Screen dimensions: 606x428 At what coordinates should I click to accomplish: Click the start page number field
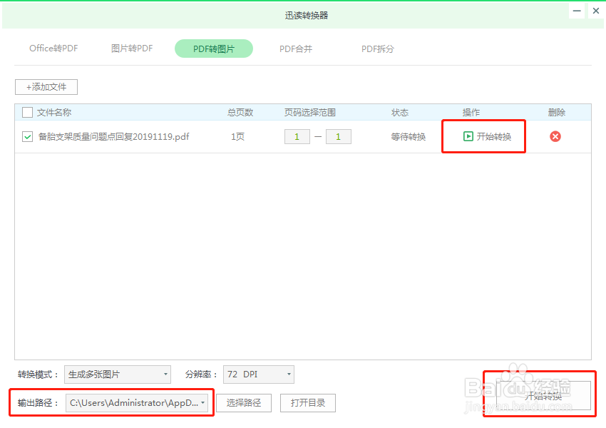297,136
